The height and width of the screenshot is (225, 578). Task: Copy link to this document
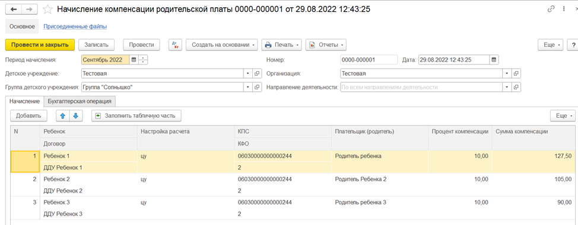551,9
